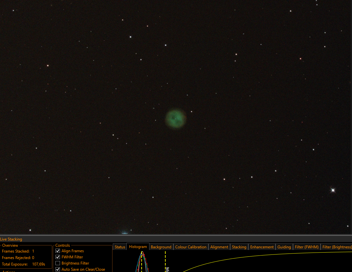Open the Filter (FWHM) tab
This screenshot has height=272, width=352.
306,247
